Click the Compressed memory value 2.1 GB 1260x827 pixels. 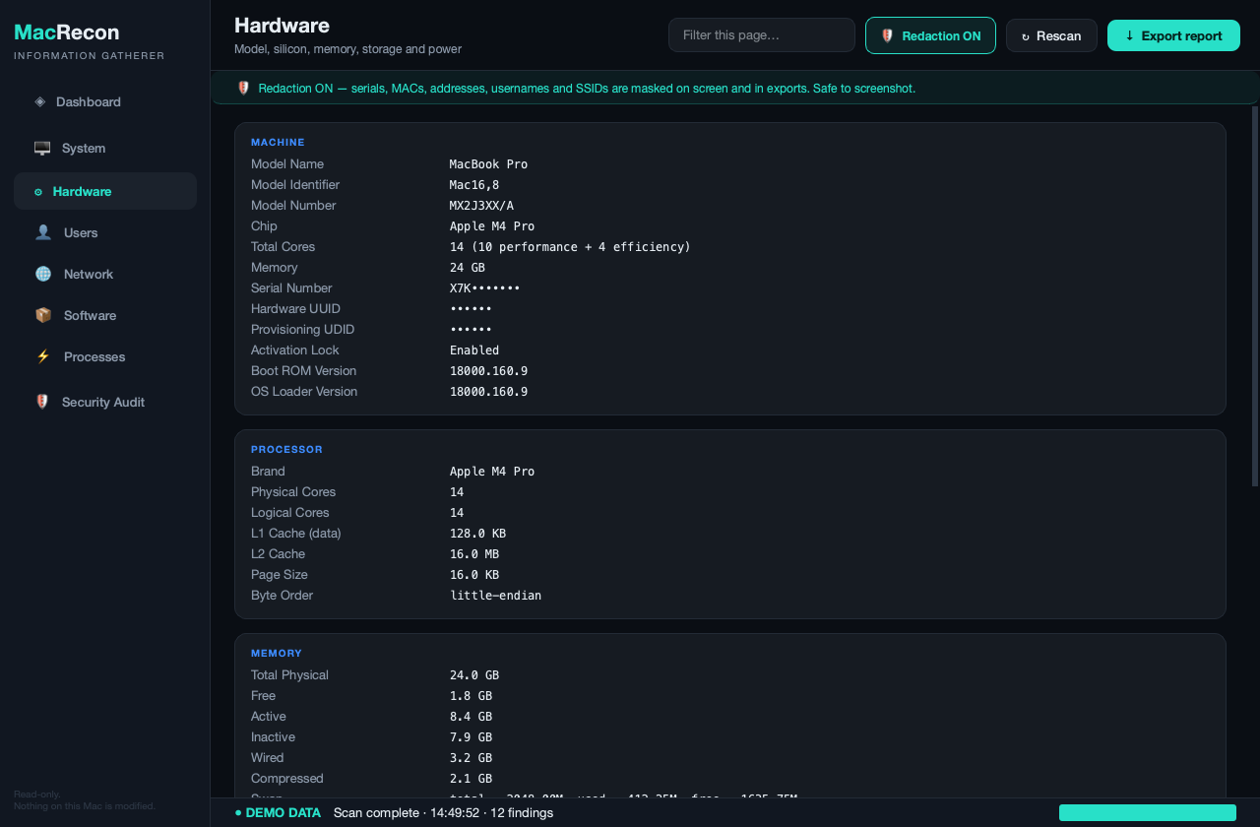click(x=471, y=779)
